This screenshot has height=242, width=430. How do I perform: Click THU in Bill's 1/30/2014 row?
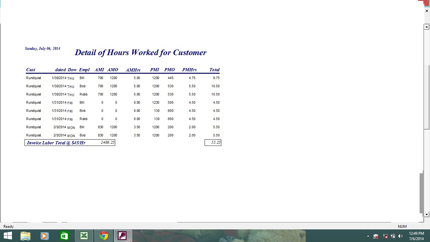71,79
